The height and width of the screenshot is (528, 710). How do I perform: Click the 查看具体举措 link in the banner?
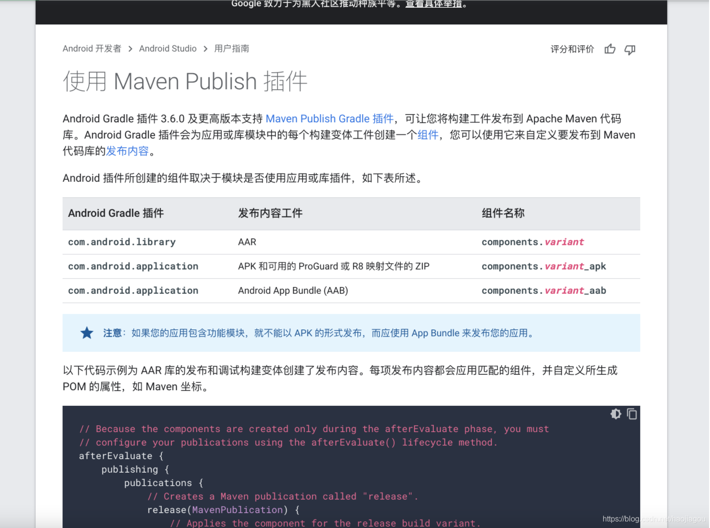pos(434,4)
